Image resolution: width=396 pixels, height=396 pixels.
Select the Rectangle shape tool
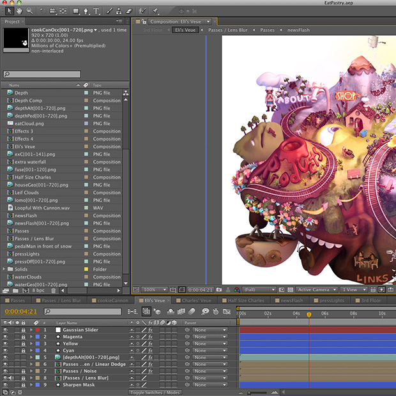[76, 11]
